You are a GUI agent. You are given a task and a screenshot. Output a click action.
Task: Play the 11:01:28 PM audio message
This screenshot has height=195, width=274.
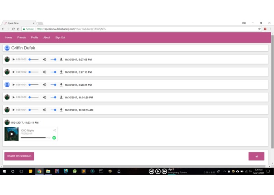(13, 97)
